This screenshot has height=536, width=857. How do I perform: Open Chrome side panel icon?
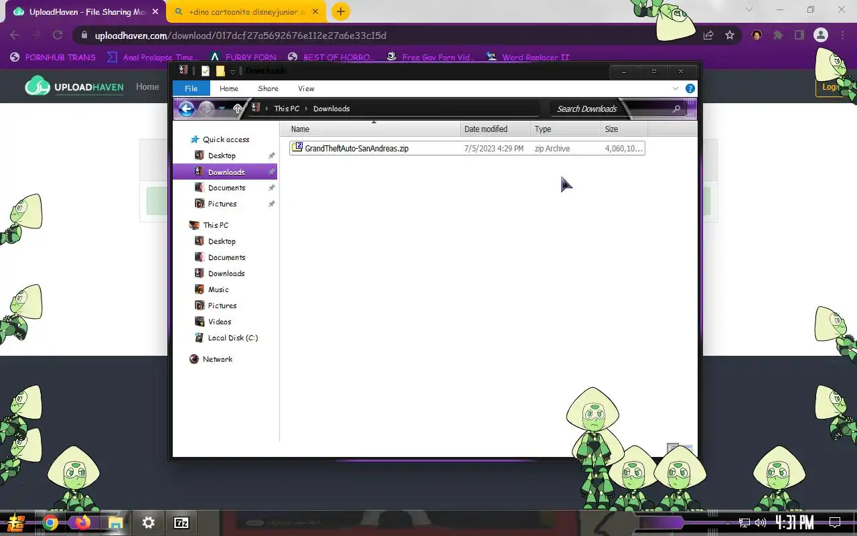(799, 35)
